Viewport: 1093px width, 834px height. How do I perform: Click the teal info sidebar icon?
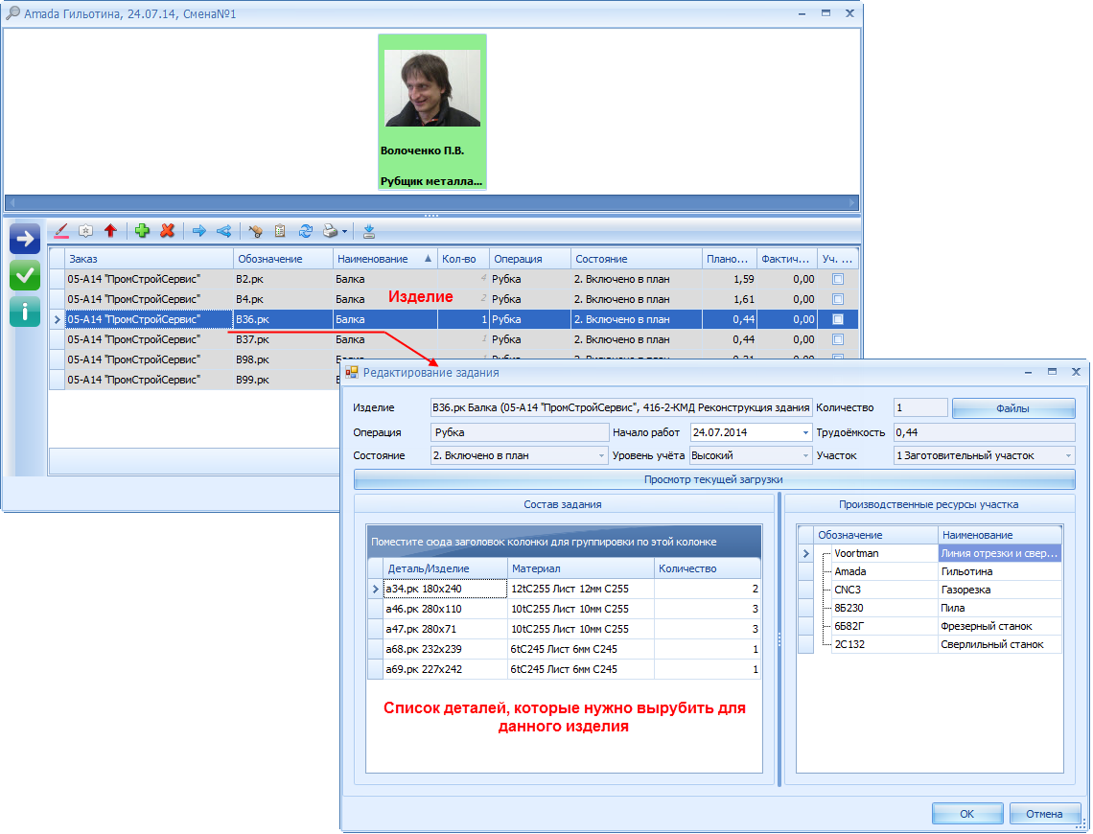coord(24,312)
